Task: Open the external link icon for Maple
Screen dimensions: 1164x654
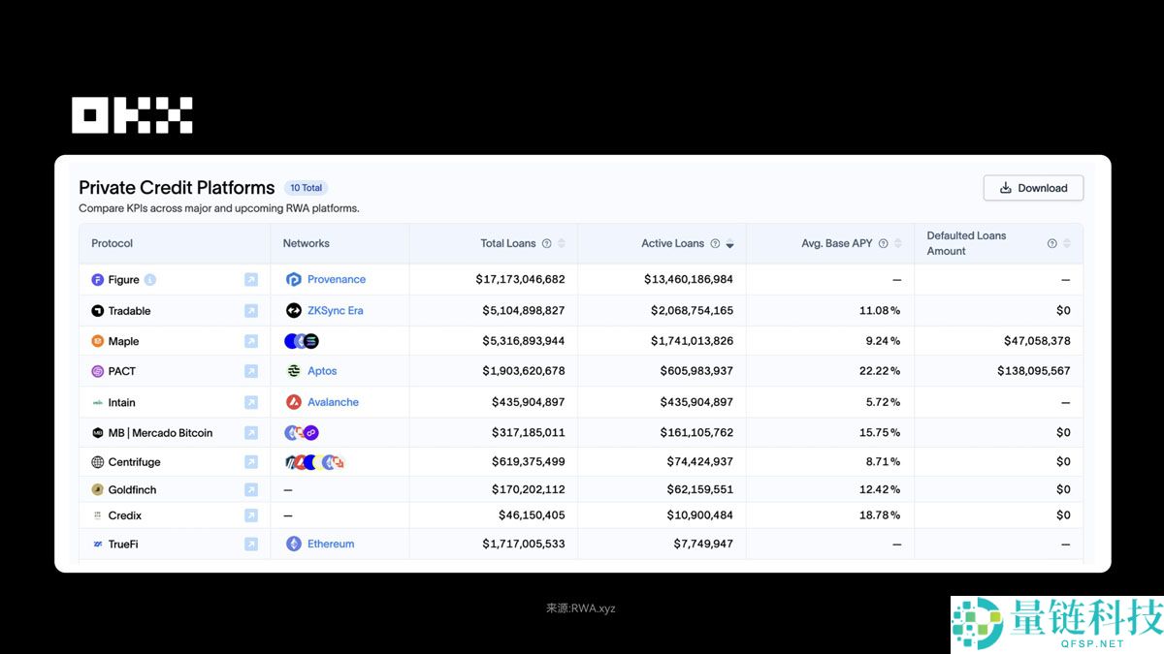Action: tap(251, 341)
